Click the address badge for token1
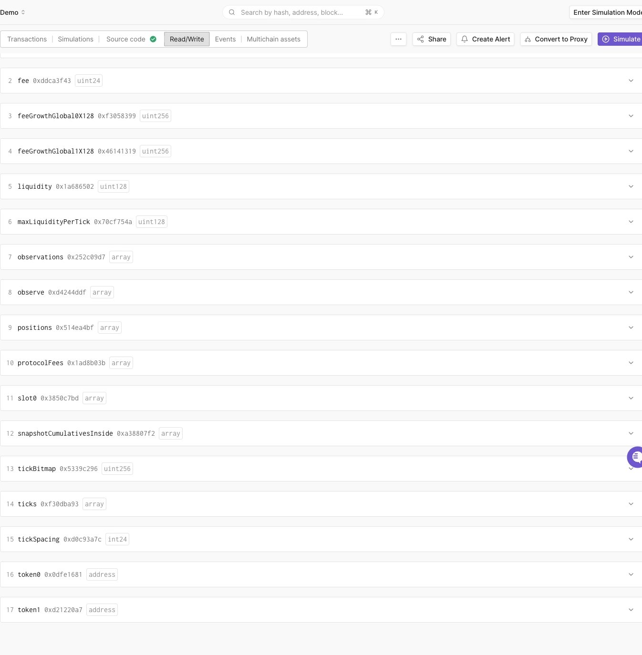This screenshot has width=642, height=655. coord(102,610)
